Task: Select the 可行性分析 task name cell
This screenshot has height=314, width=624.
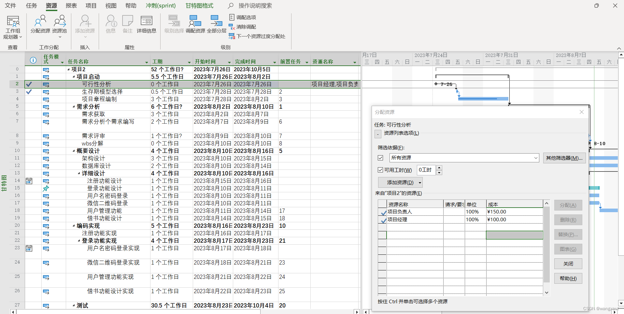Action: pyautogui.click(x=108, y=84)
